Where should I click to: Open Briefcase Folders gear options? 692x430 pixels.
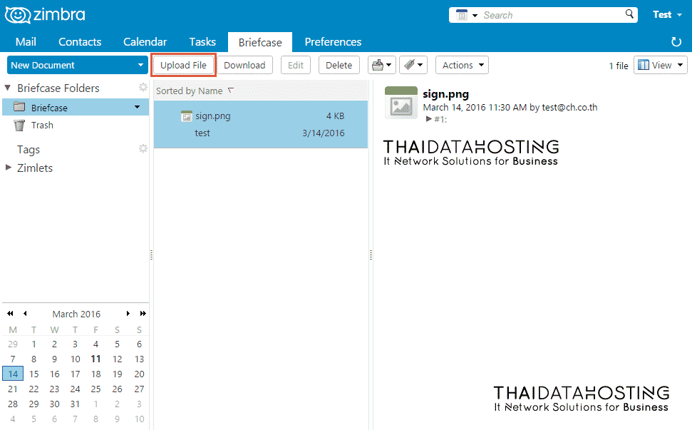tap(143, 88)
